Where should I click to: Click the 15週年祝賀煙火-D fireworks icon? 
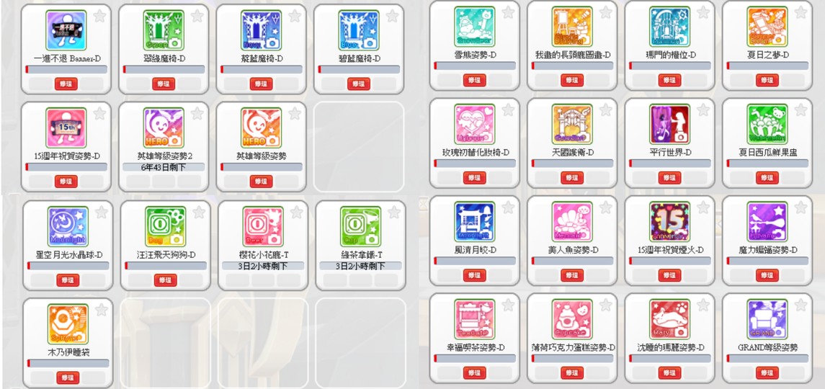670,222
